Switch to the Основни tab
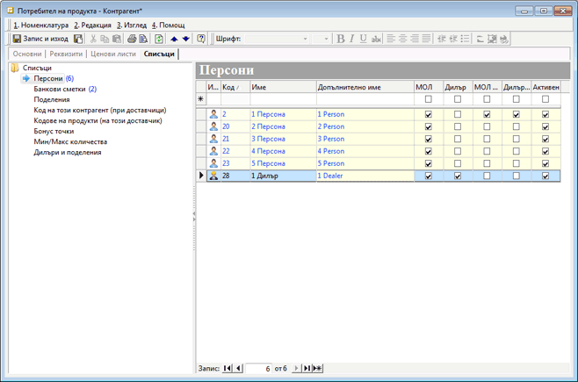578x382 pixels. (x=27, y=54)
